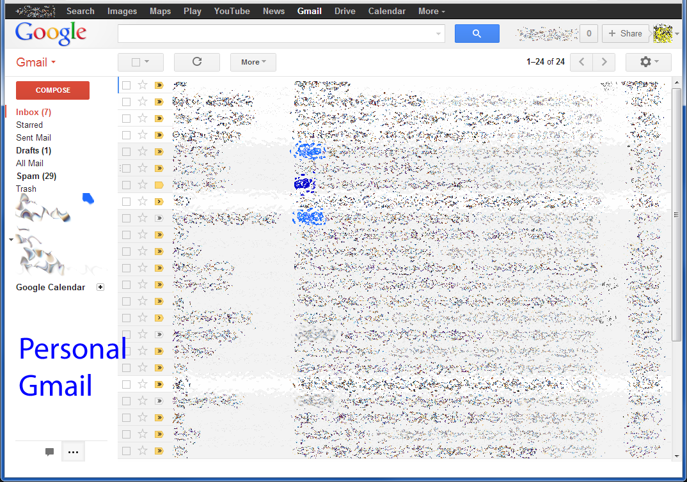Click the mail list scrollbar thumb
The height and width of the screenshot is (482, 687).
pos(677,215)
